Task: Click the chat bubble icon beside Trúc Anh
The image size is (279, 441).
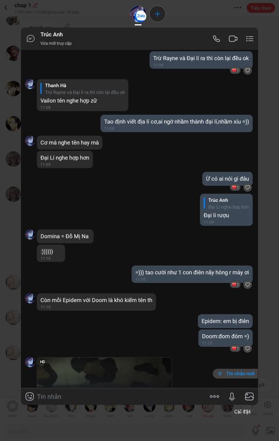Action: click(x=30, y=39)
